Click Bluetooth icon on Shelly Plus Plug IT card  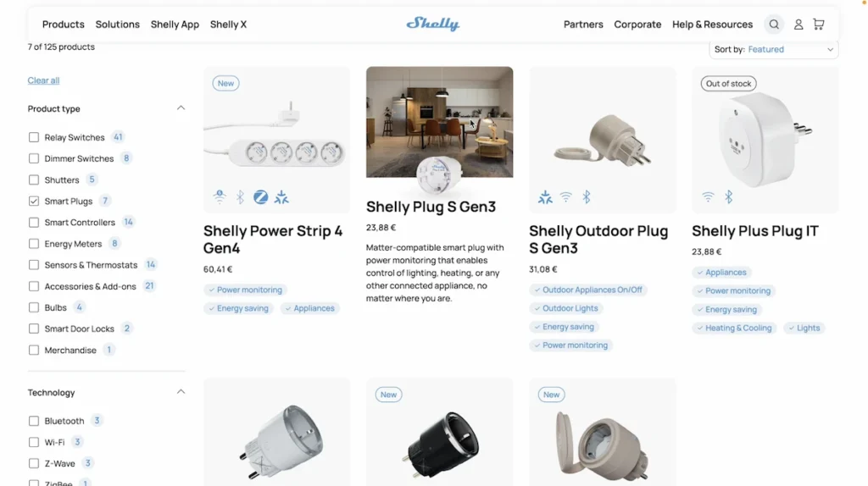point(728,196)
